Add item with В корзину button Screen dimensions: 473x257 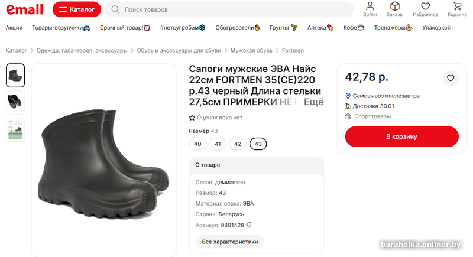(x=401, y=136)
